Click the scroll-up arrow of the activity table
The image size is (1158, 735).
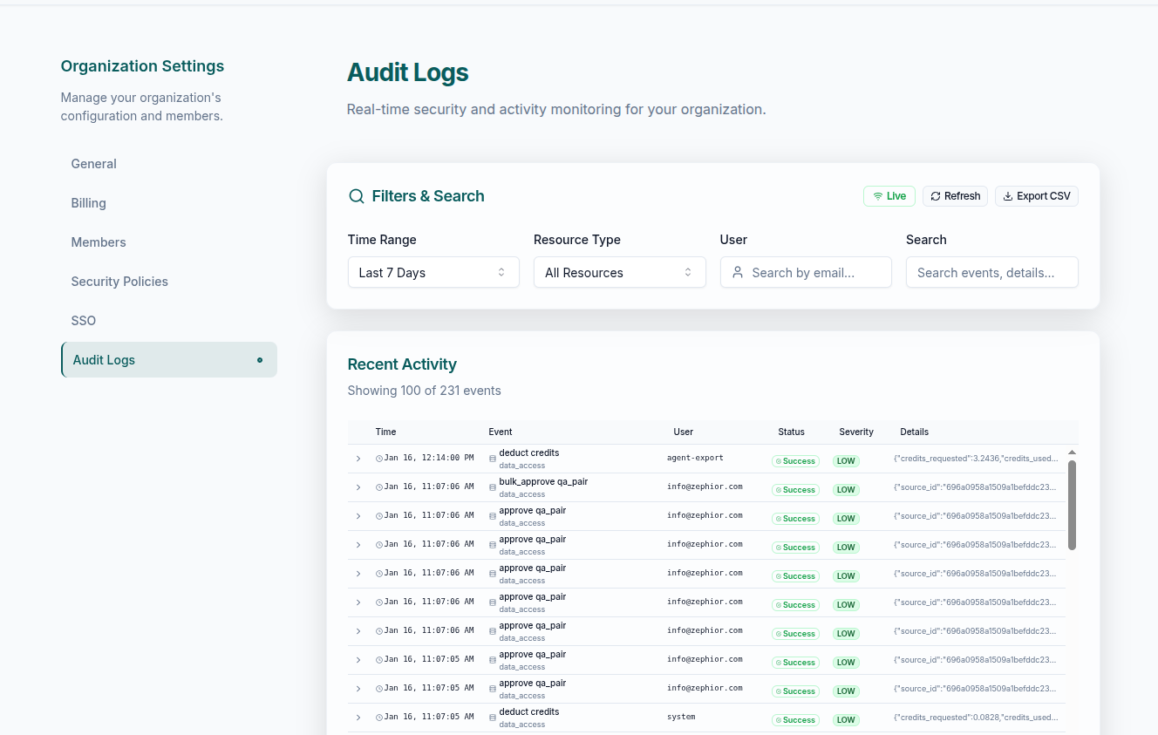point(1072,453)
